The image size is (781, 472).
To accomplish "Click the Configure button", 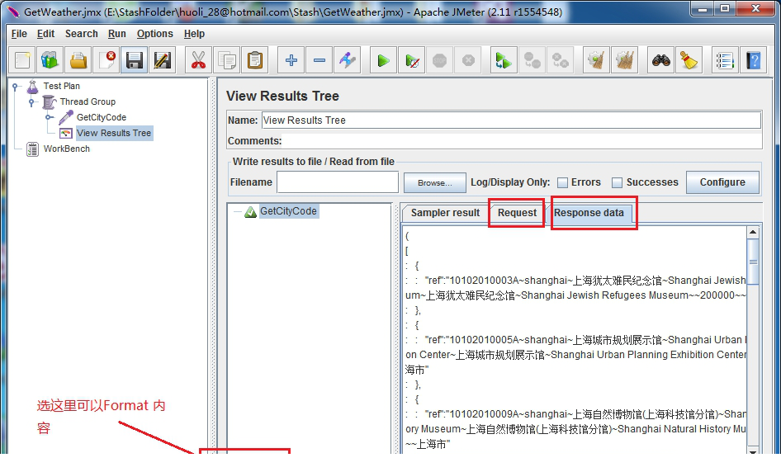I will 722,182.
